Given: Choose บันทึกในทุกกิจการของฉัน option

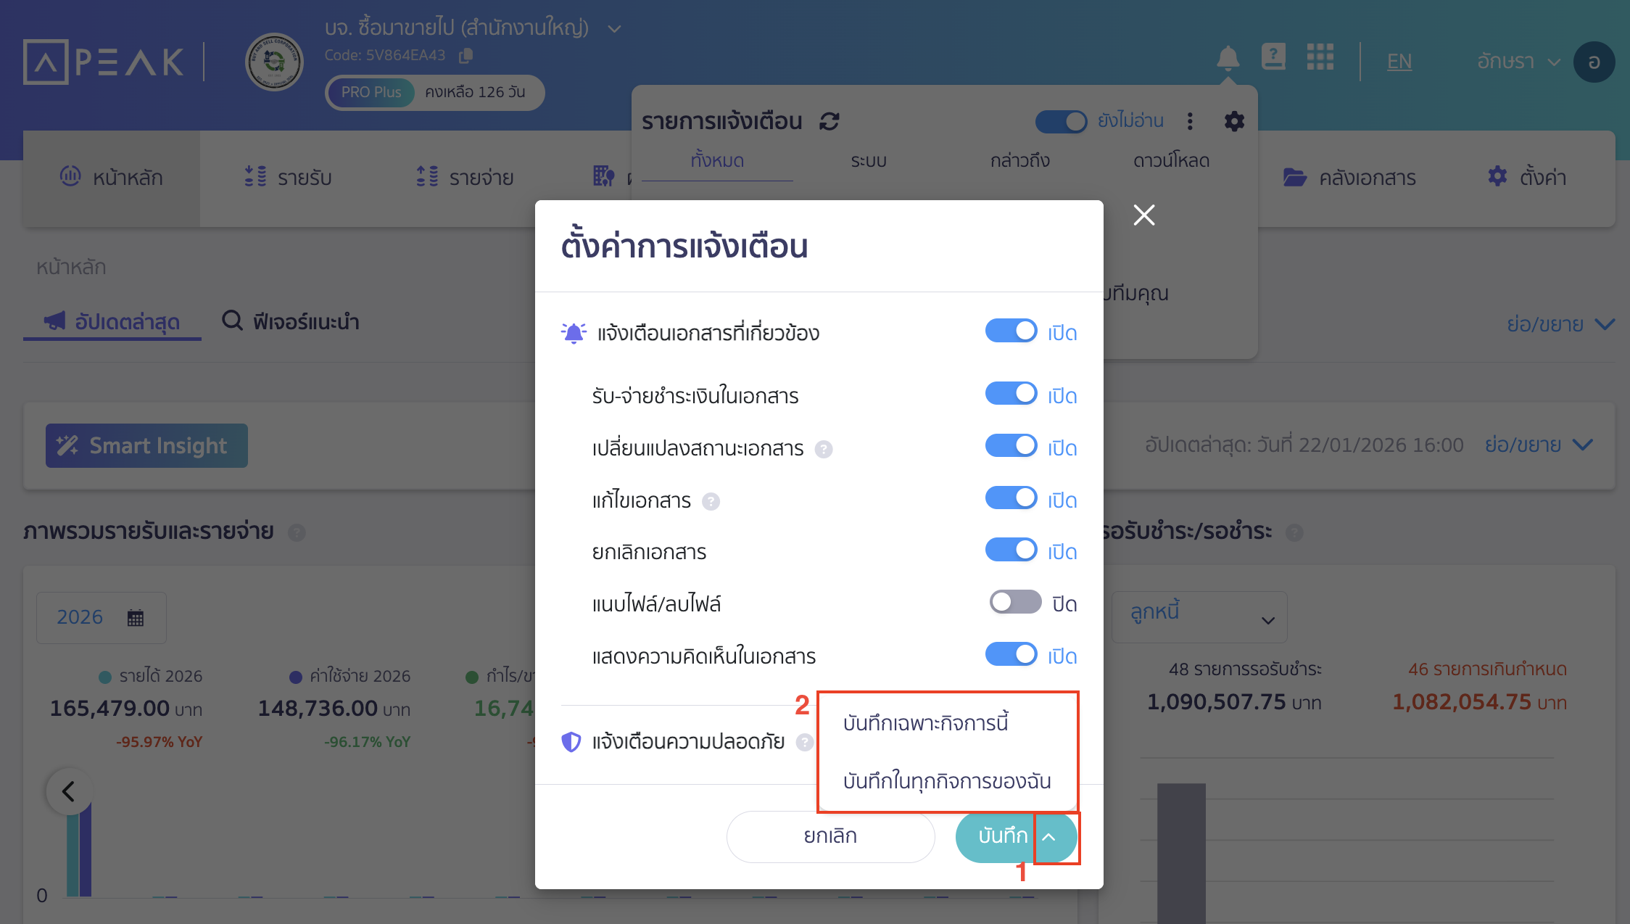Looking at the screenshot, I should click(947, 780).
